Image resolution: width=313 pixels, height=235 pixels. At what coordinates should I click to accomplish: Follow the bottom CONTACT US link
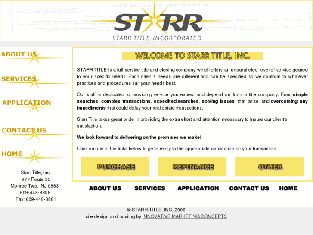point(249,188)
